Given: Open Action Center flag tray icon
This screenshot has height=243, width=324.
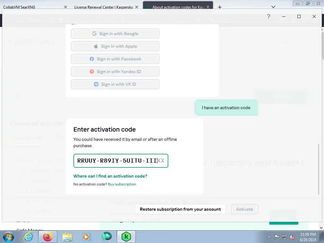Looking at the screenshot, I should (x=277, y=237).
